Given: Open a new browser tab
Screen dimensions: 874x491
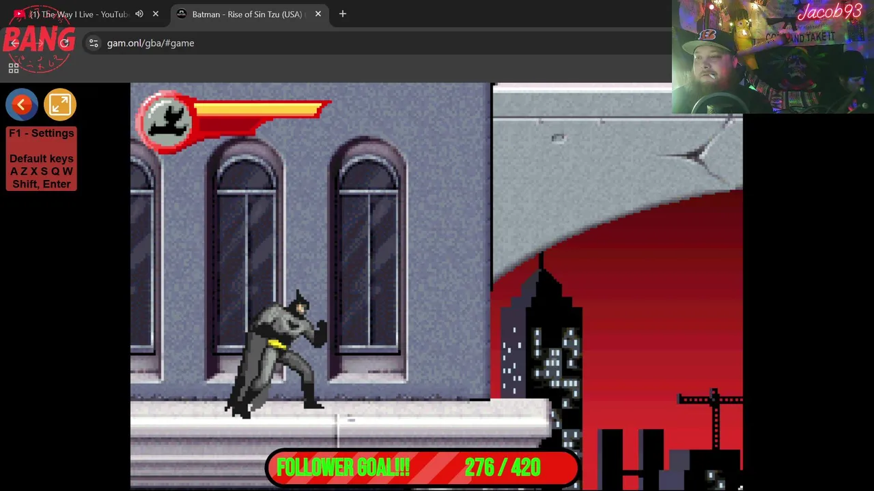Looking at the screenshot, I should point(343,14).
